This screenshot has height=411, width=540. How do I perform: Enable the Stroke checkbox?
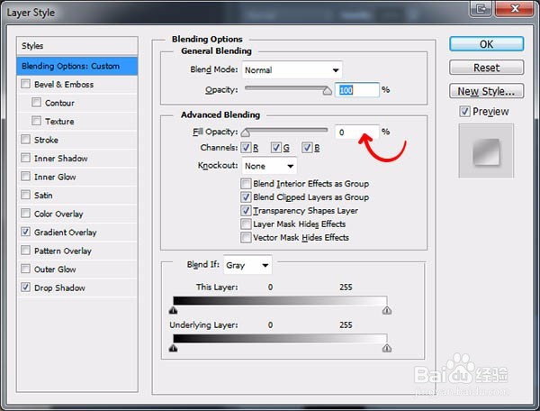tap(25, 140)
